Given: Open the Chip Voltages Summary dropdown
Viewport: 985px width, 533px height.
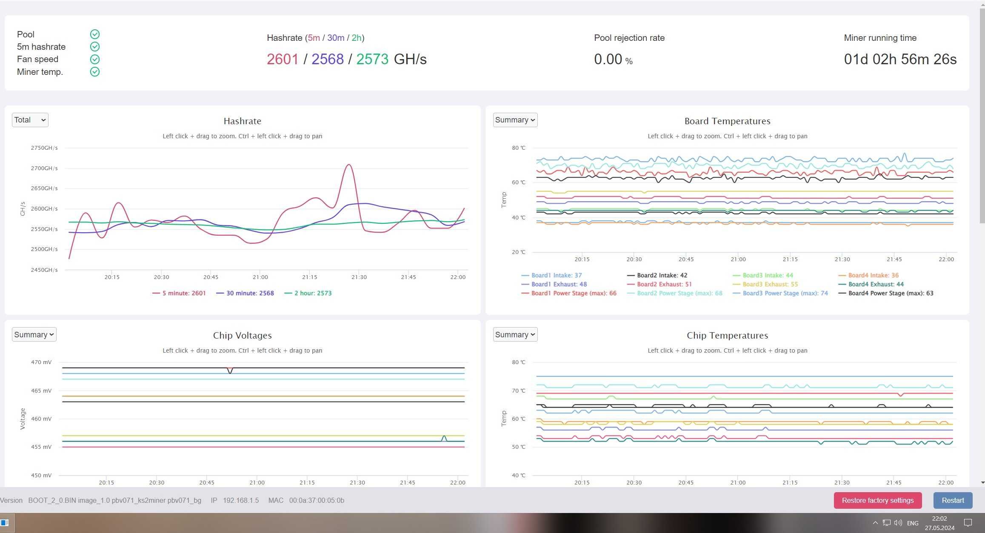Looking at the screenshot, I should (34, 334).
